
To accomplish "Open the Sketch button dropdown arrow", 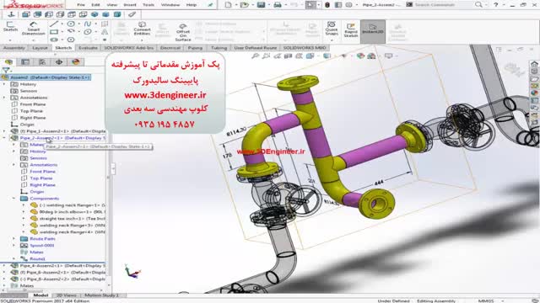I will click(x=10, y=40).
